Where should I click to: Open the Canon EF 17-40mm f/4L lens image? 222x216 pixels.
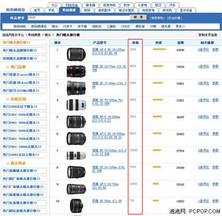(76, 88)
